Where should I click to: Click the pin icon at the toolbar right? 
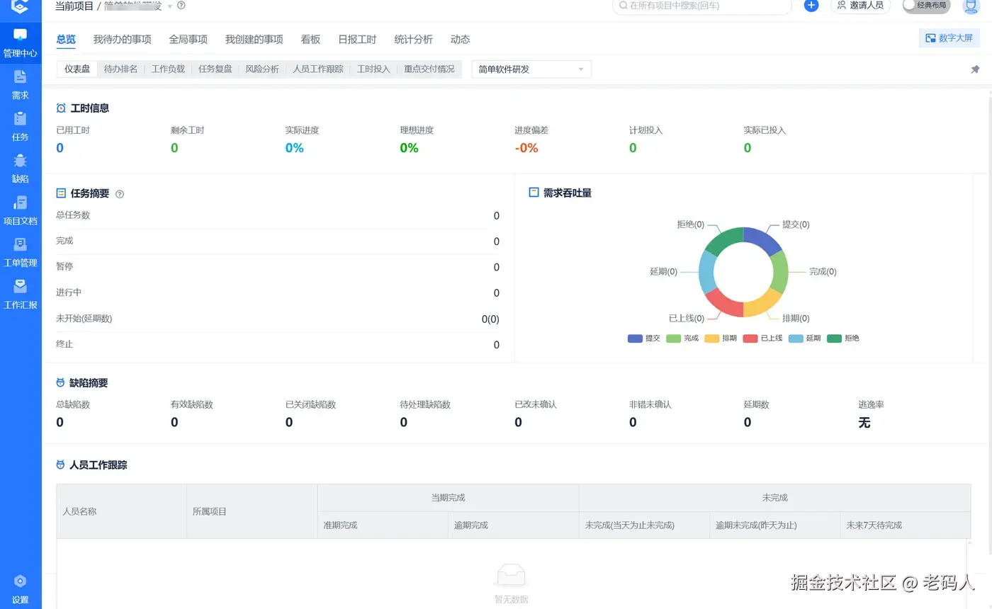click(975, 69)
